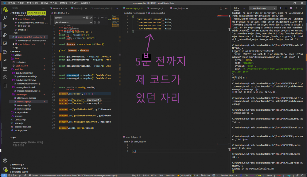Open the Bookmarks view in activity bar
The image size is (307, 177).
click(5, 86)
